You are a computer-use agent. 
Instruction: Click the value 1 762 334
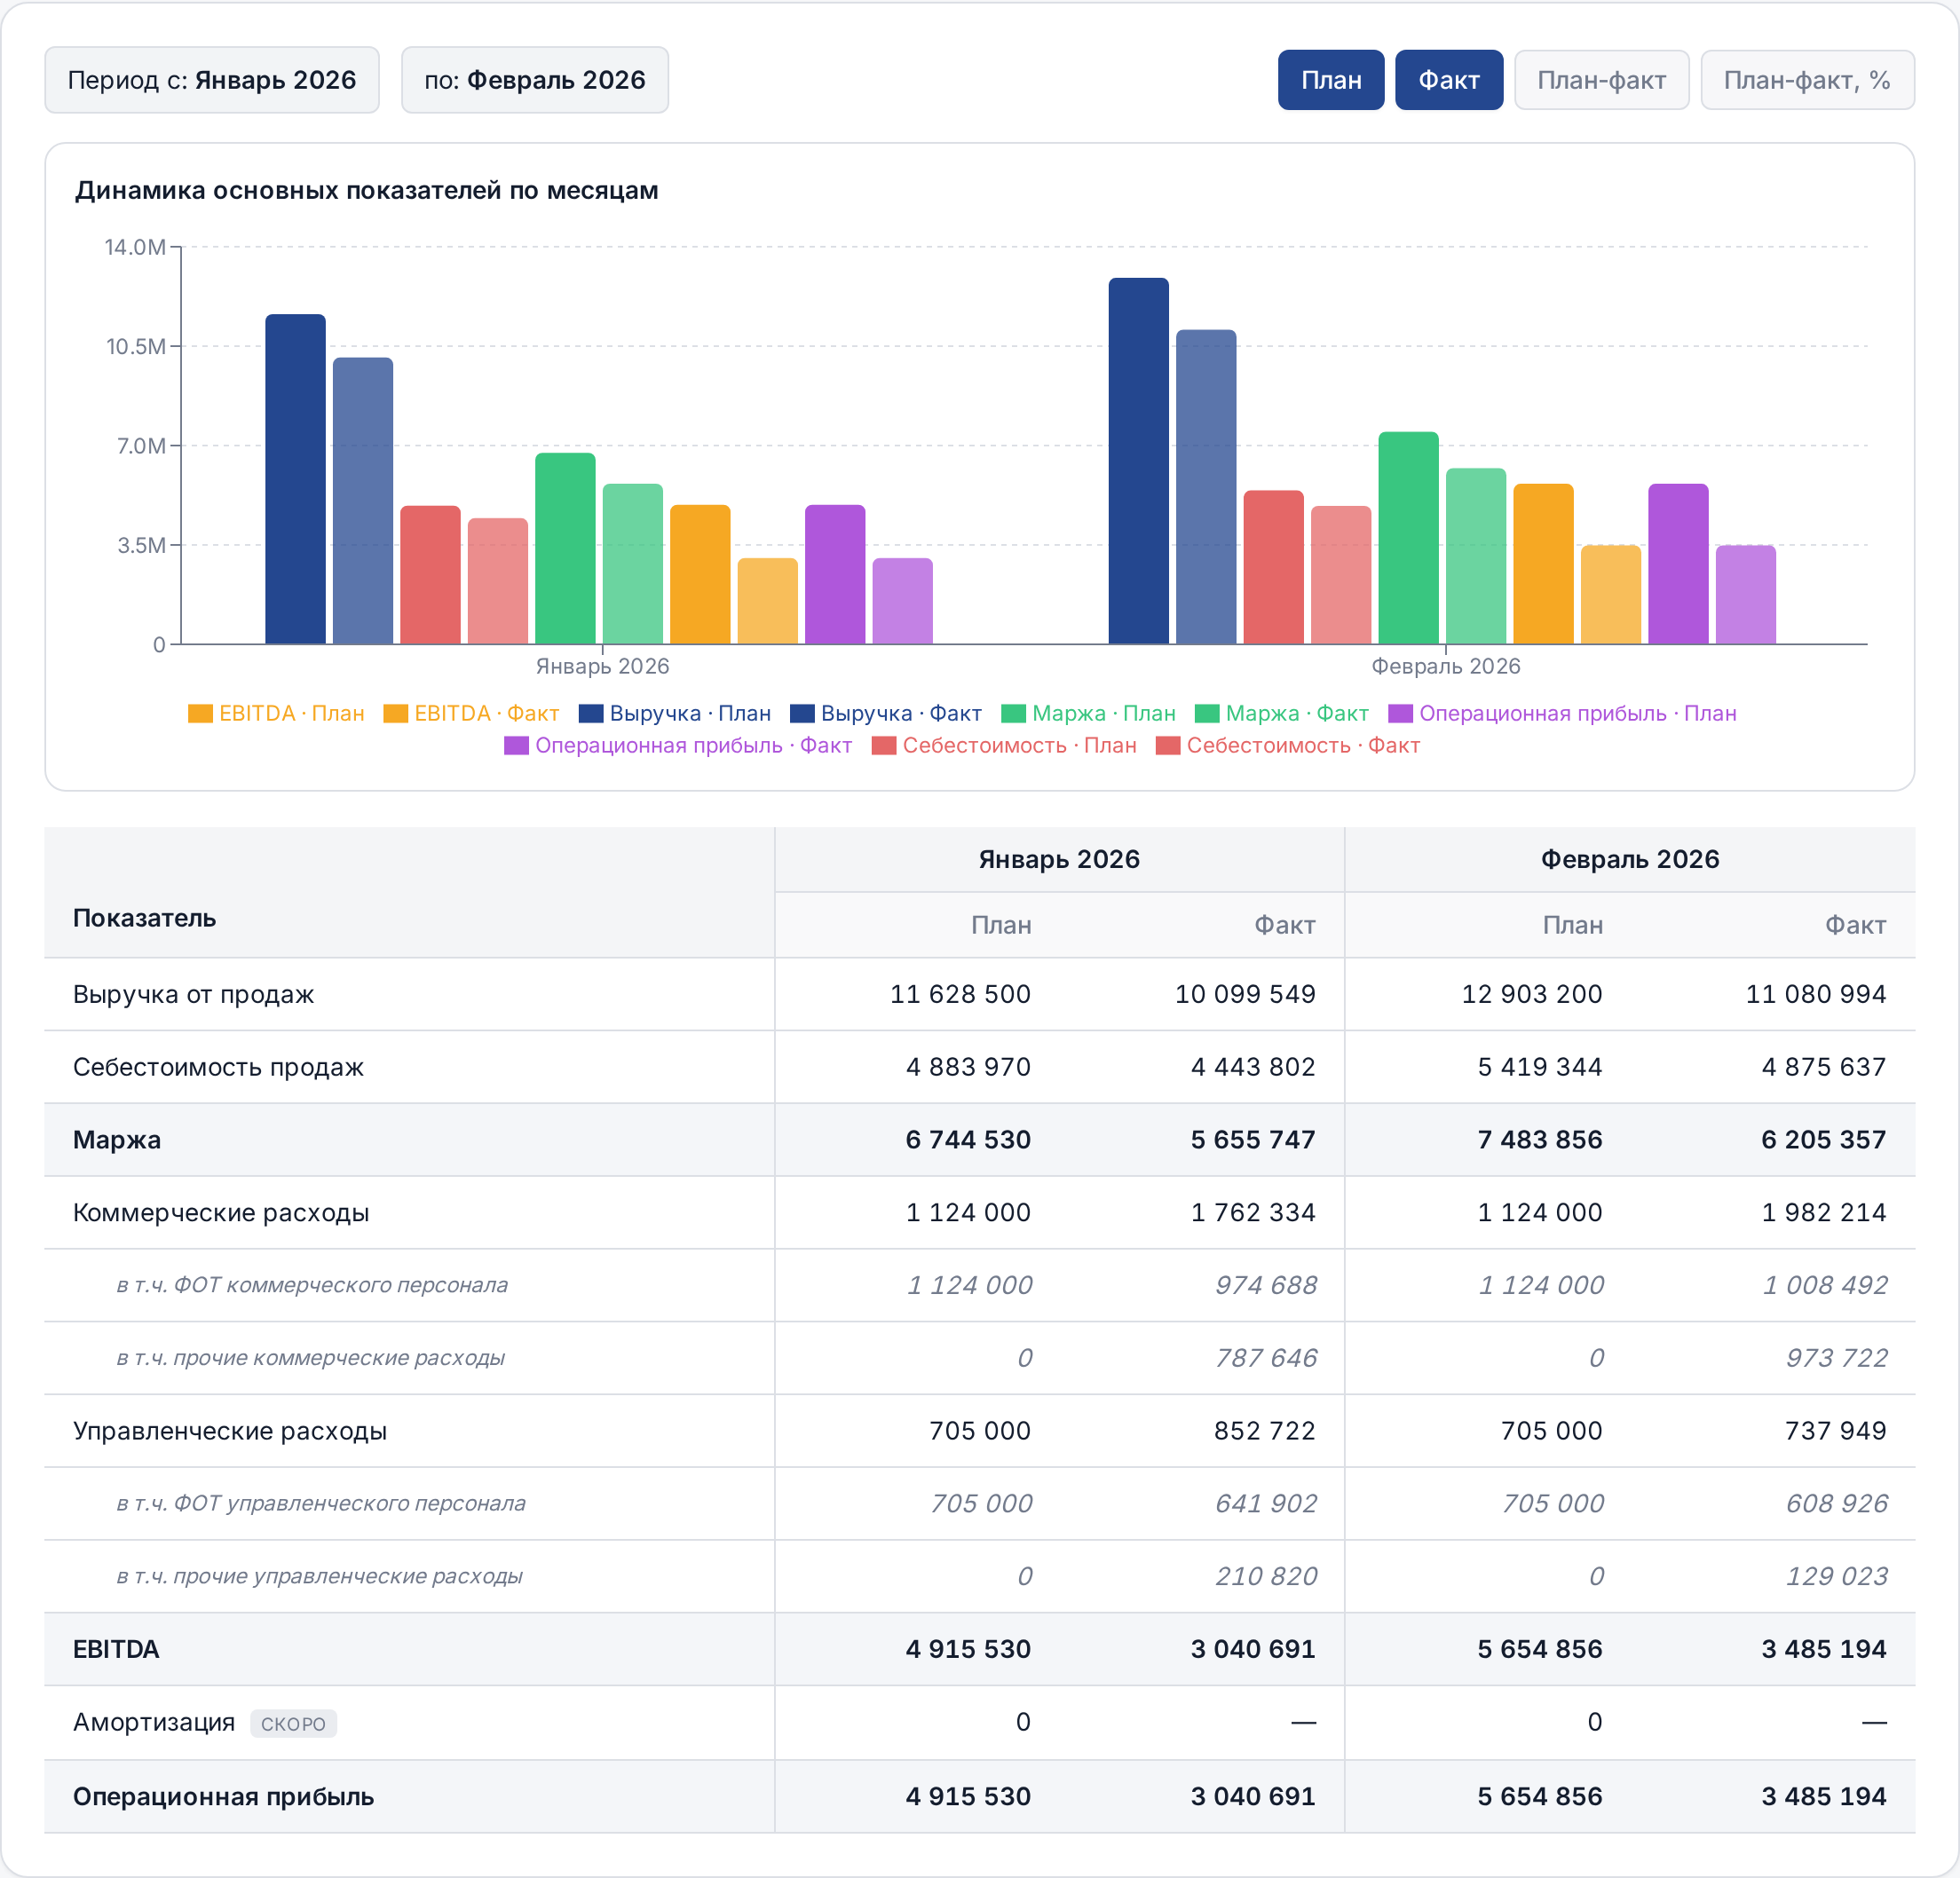click(x=1253, y=1213)
